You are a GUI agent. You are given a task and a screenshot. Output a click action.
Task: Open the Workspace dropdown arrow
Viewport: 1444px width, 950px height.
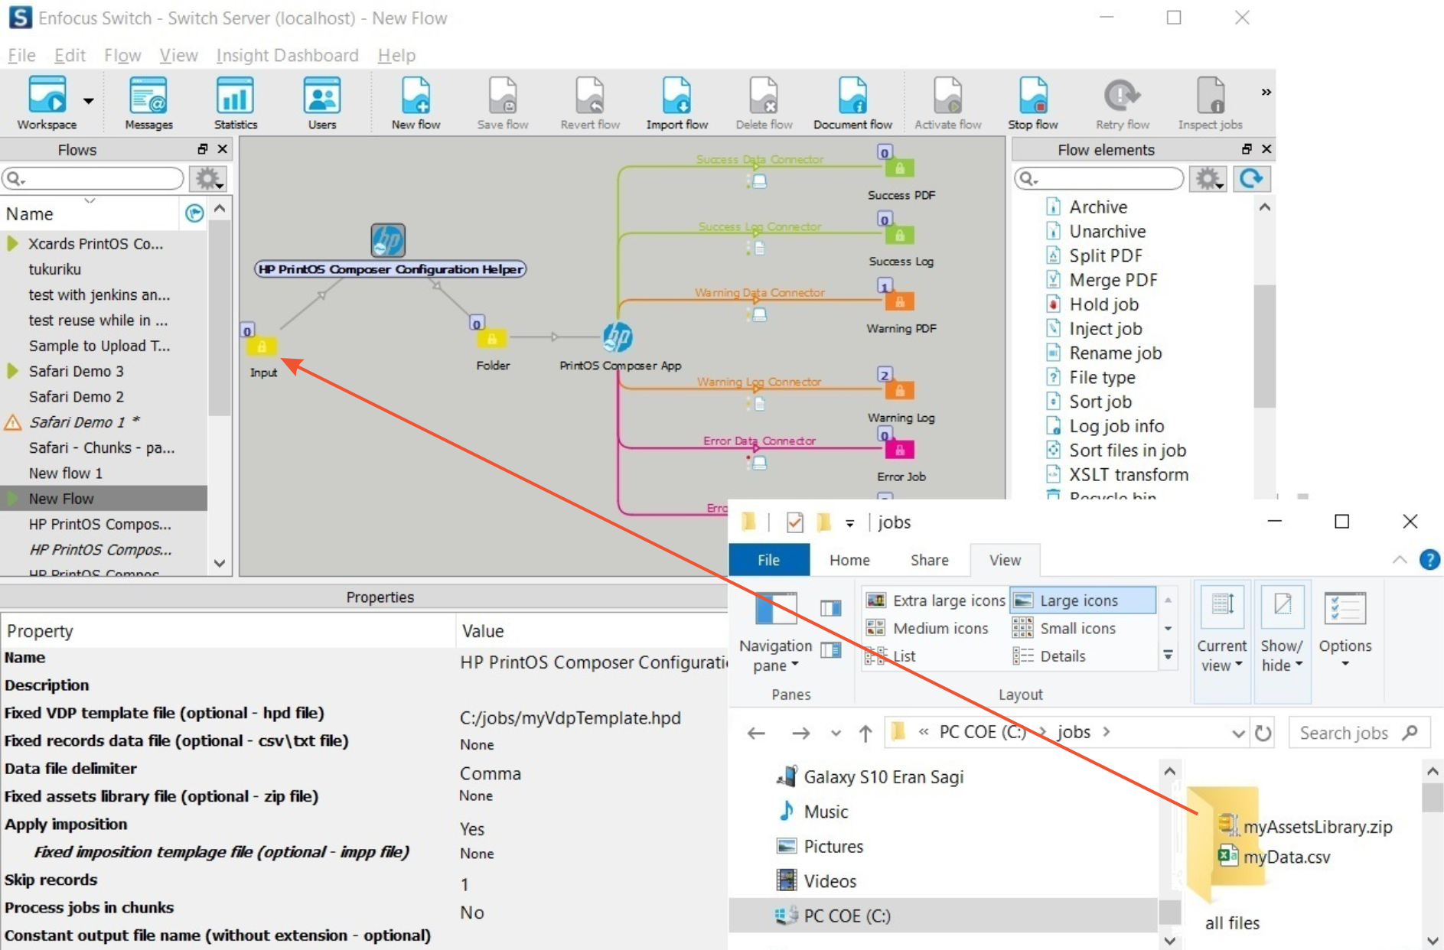click(89, 101)
